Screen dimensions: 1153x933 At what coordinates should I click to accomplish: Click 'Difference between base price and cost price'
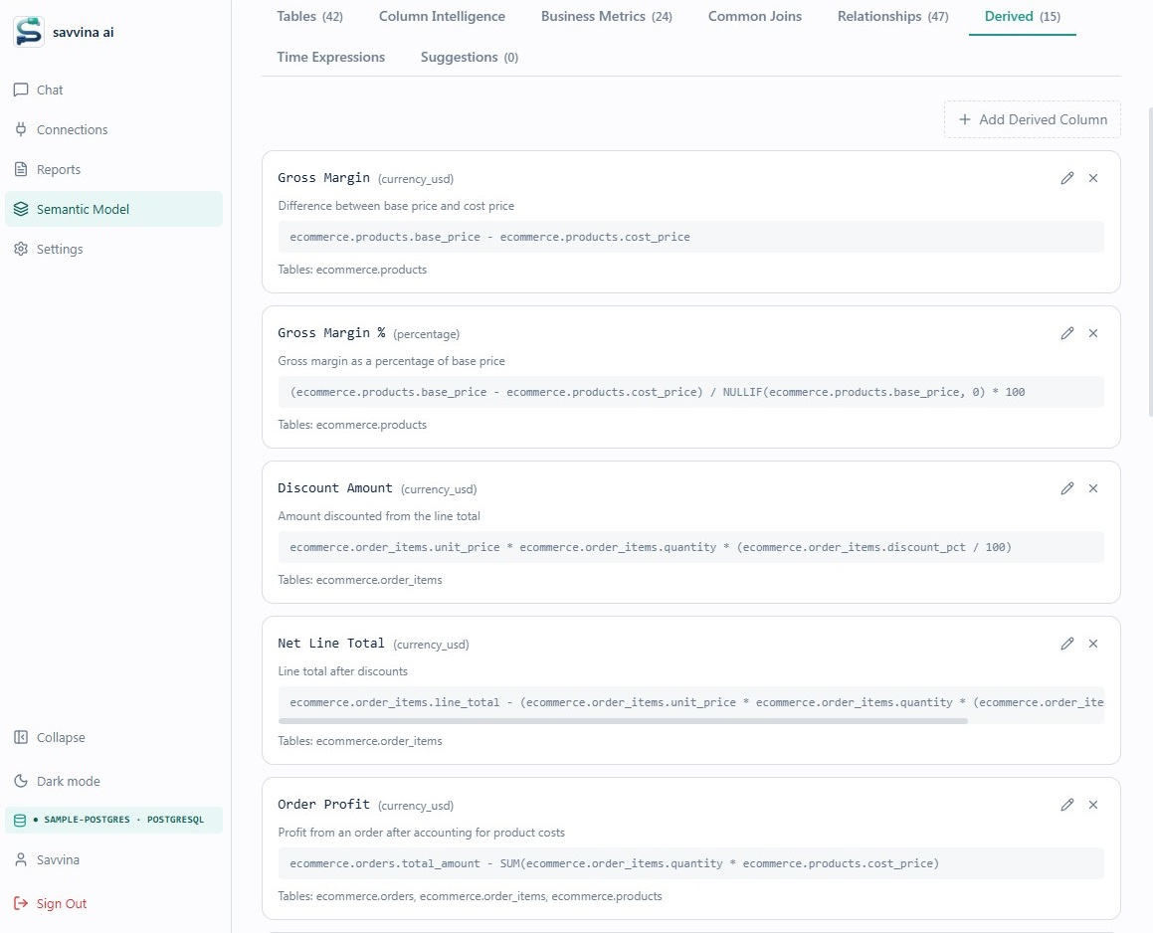pyautogui.click(x=396, y=206)
